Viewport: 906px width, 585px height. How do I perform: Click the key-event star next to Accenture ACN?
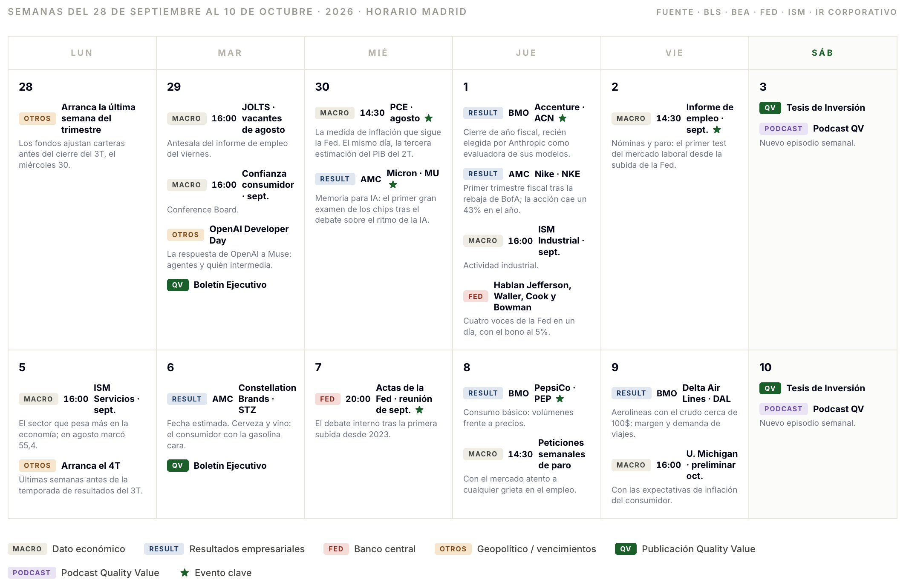(x=563, y=118)
